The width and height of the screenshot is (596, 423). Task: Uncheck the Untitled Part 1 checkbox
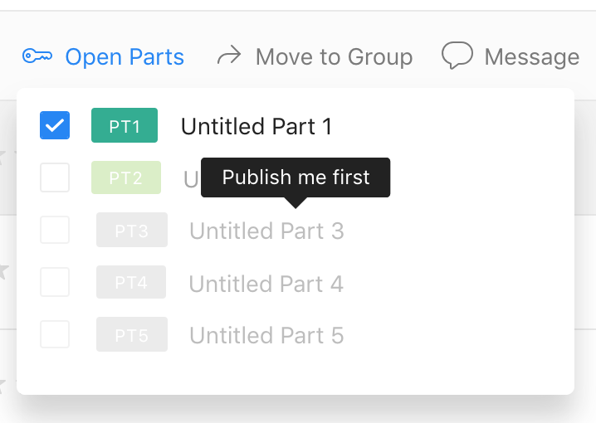(55, 125)
